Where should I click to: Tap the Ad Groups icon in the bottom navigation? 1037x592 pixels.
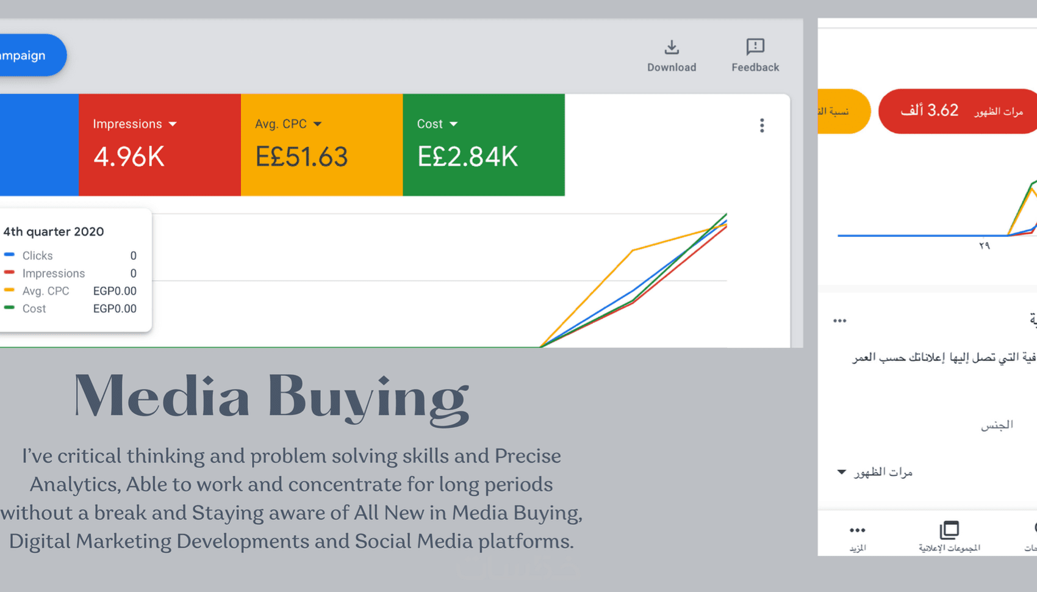coord(949,530)
